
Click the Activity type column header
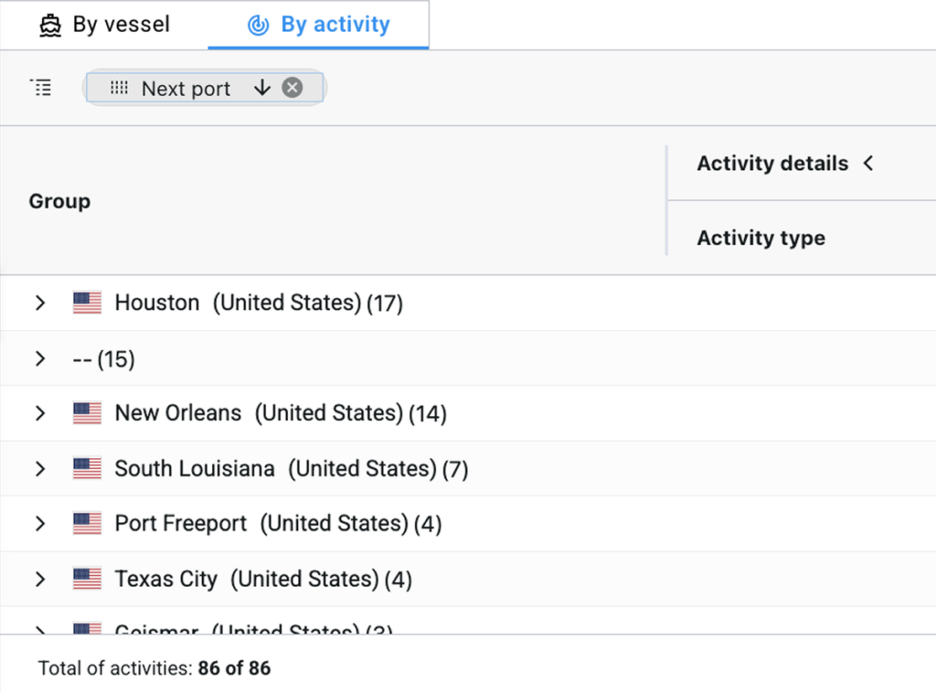coord(761,238)
